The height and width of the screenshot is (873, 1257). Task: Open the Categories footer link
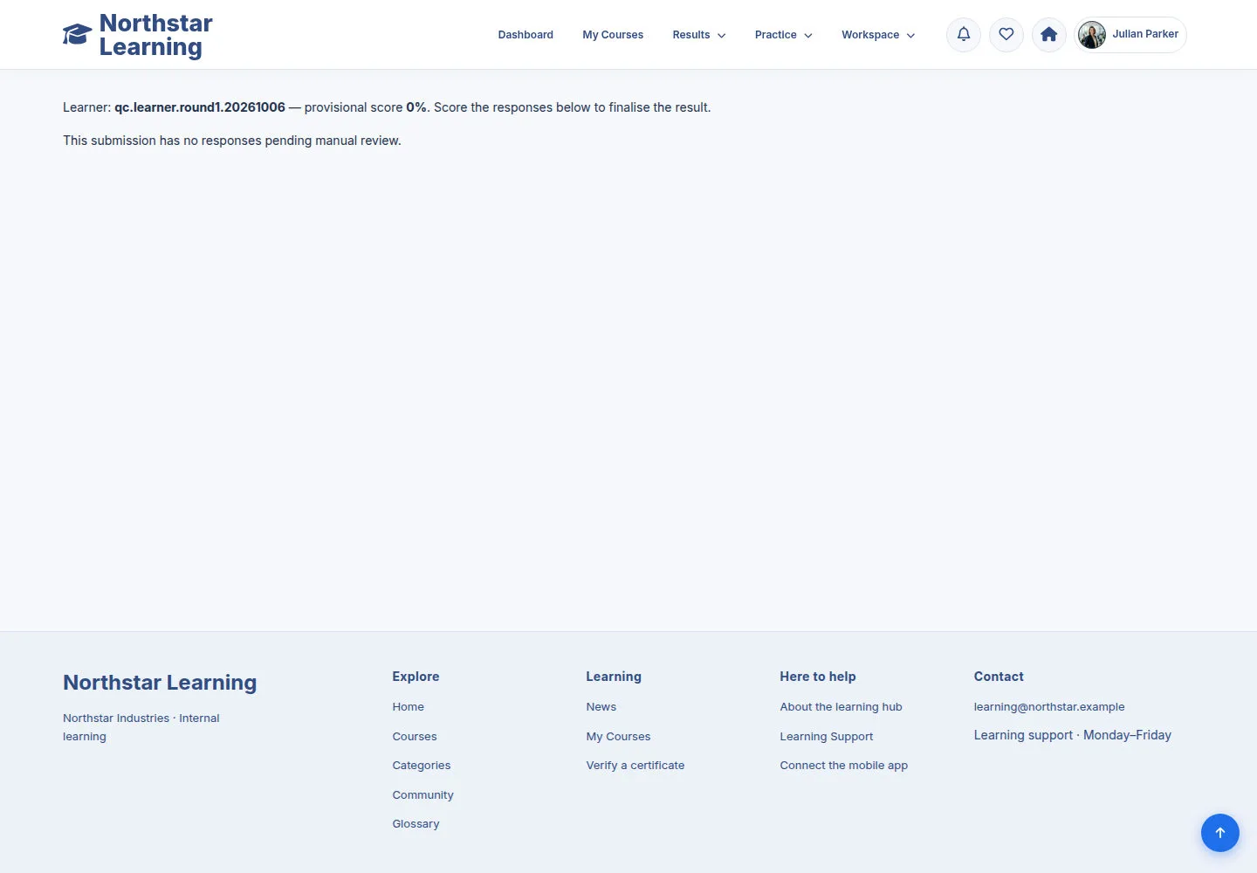pos(422,766)
